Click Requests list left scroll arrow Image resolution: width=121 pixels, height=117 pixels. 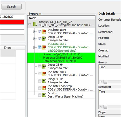click(101, 107)
